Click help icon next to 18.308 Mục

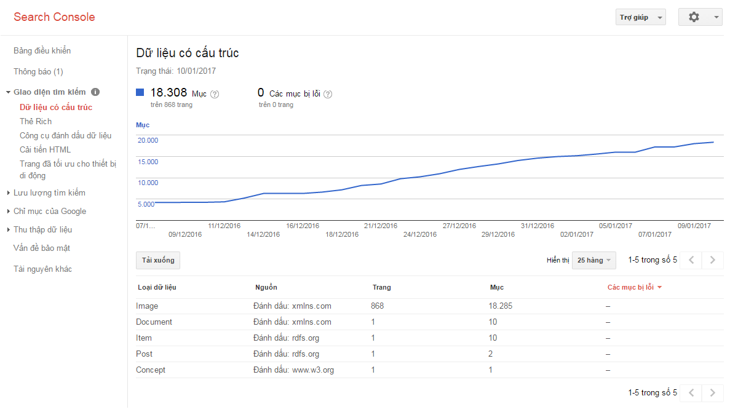coord(215,94)
